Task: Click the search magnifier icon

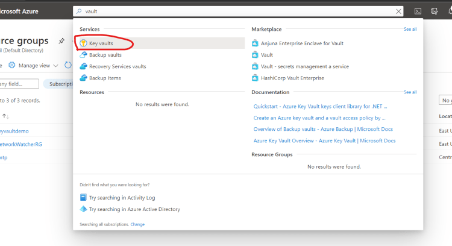Action: click(x=79, y=11)
